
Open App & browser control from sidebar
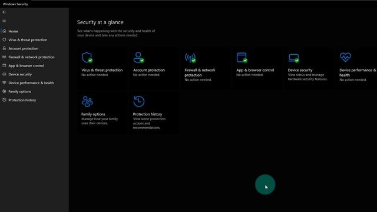pyautogui.click(x=26, y=65)
